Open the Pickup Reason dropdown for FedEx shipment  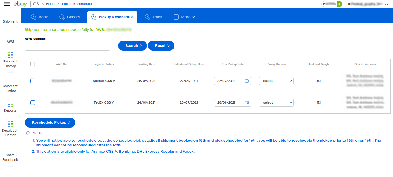coord(276,103)
